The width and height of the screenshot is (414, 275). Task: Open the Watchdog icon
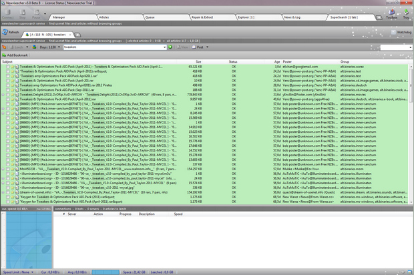tap(393, 32)
